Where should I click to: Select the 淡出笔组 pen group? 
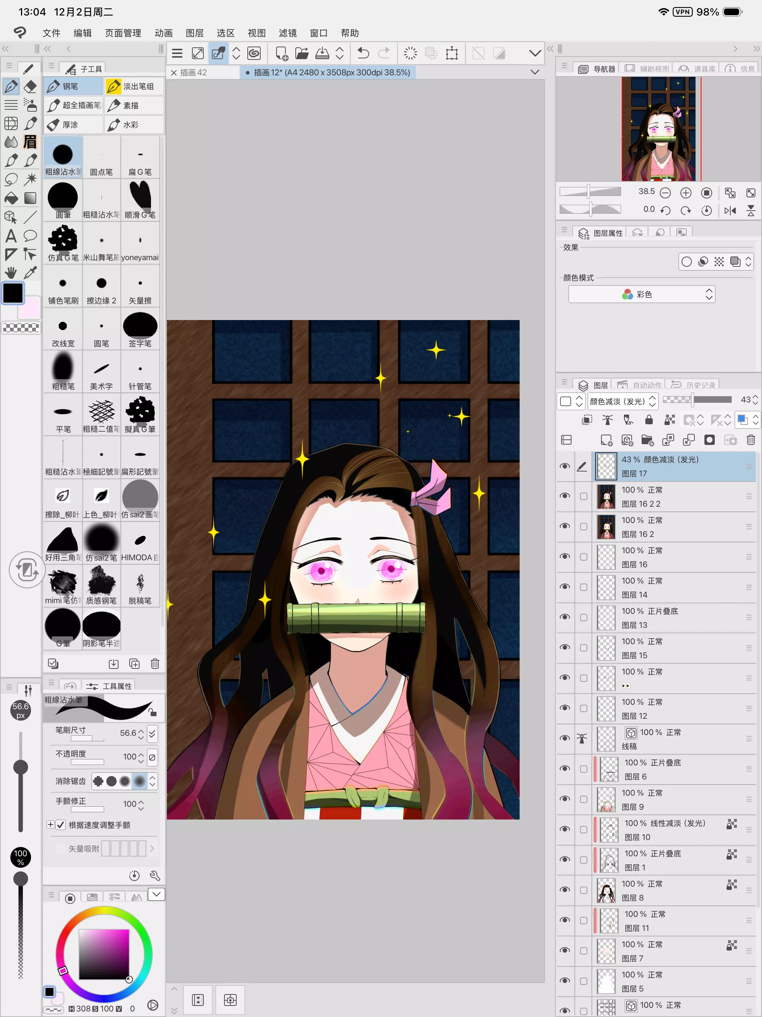click(x=134, y=86)
